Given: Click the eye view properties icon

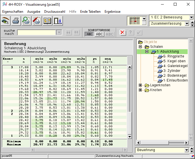Looking at the screenshot, I should (x=6, y=21).
